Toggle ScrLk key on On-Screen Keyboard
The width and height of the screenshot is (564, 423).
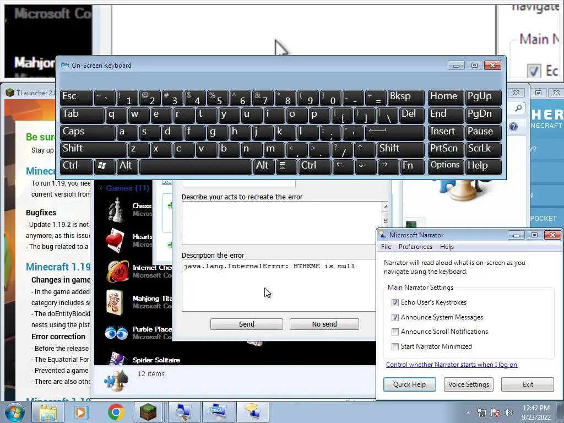[x=483, y=149]
